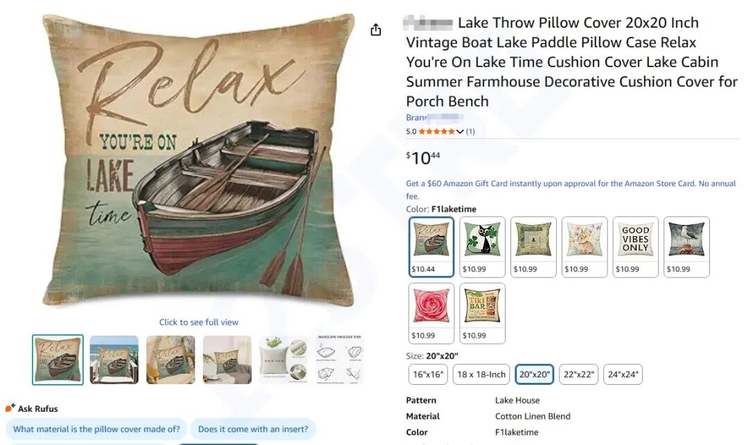Choose the pink rose pillow swatch
The width and height of the screenshot is (748, 445).
pyautogui.click(x=431, y=313)
